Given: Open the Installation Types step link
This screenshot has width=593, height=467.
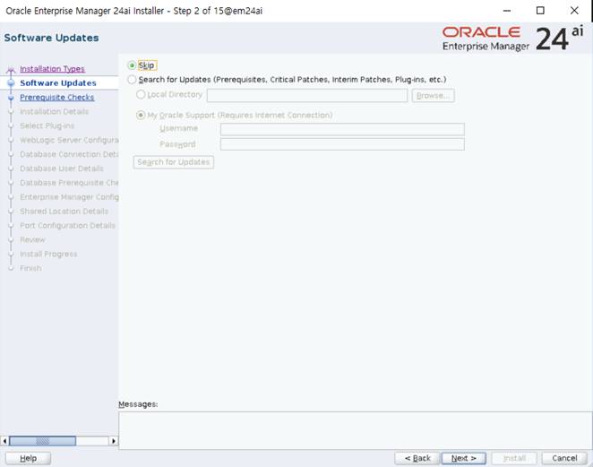Looking at the screenshot, I should [52, 69].
